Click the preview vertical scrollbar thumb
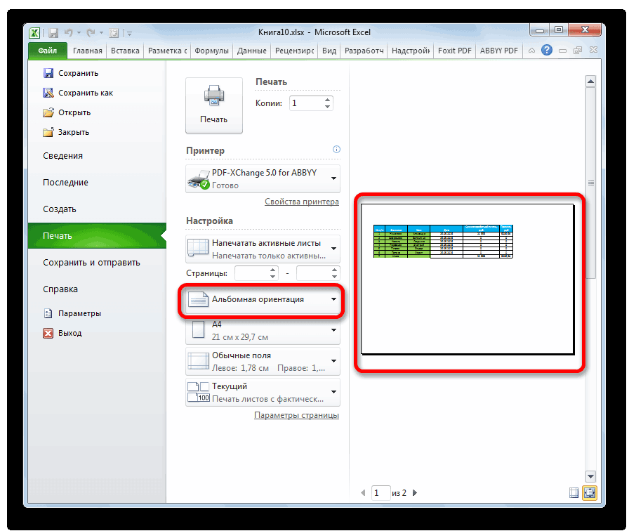 tap(590, 183)
